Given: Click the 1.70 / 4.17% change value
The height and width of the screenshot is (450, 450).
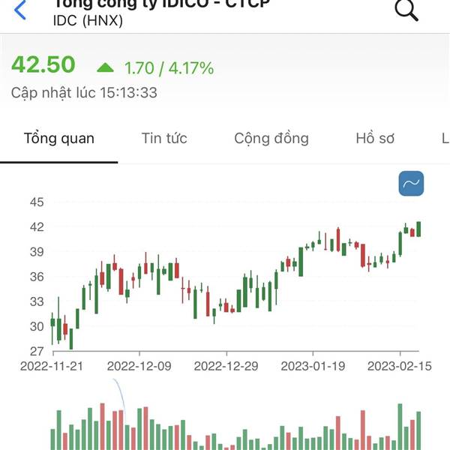Looking at the screenshot, I should (x=169, y=68).
